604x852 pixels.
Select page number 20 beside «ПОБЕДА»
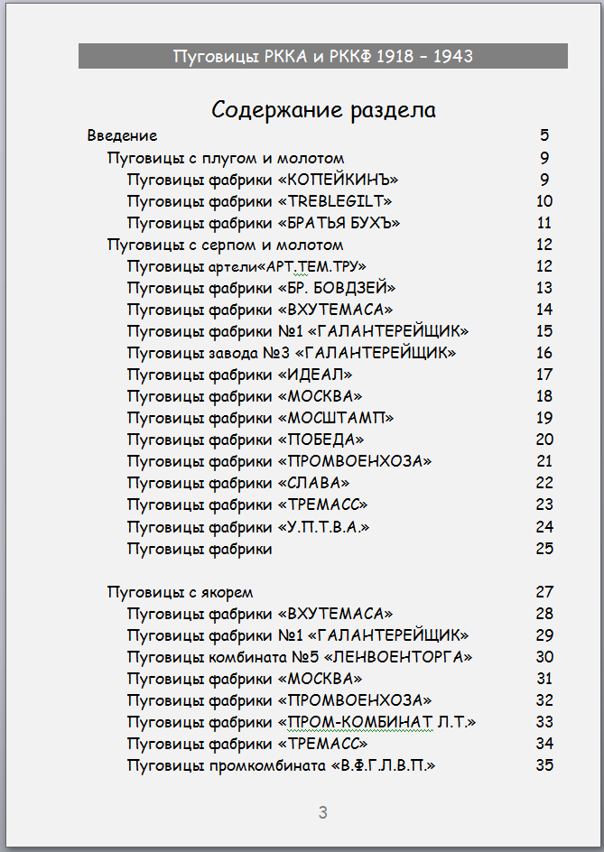(544, 440)
